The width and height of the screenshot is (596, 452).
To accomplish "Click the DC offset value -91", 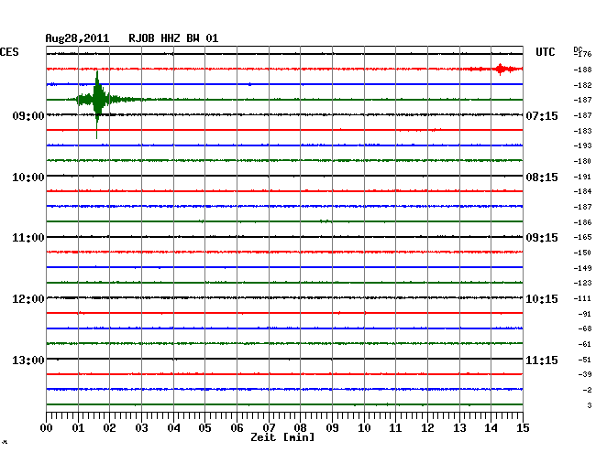I will pos(585,314).
